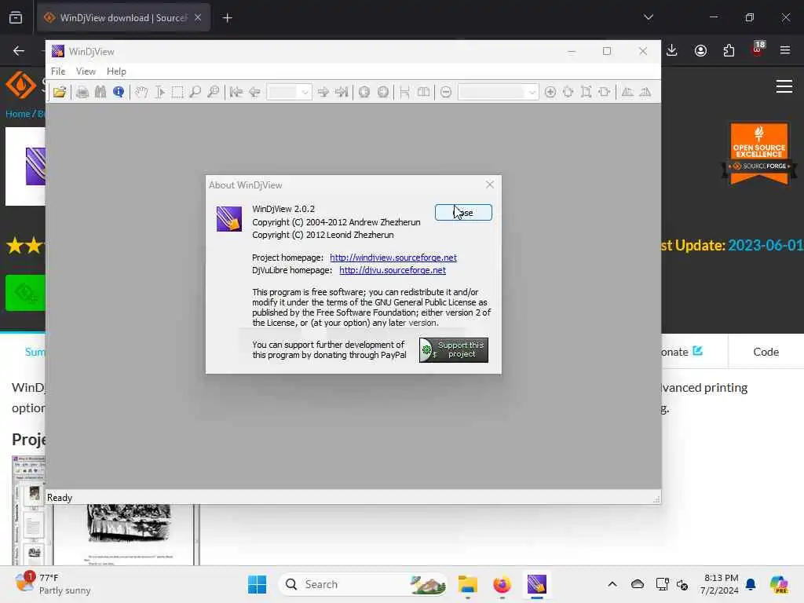Open the zoom level dropdown
Screen dimensions: 804x603
tap(532, 93)
